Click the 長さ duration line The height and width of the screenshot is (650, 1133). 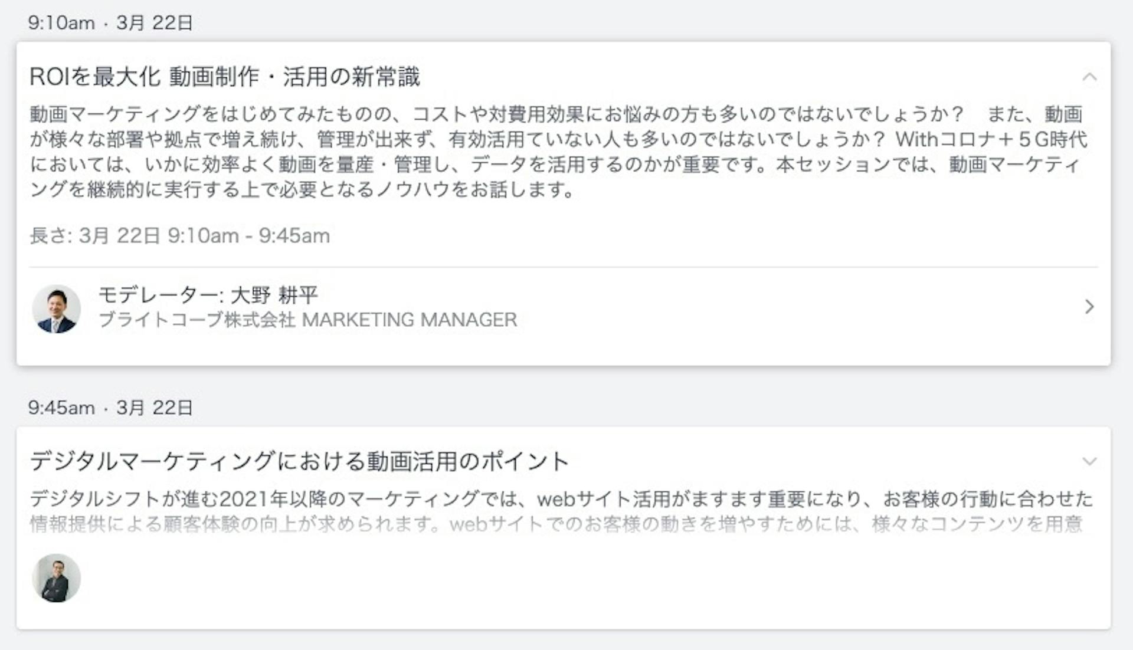coord(179,236)
